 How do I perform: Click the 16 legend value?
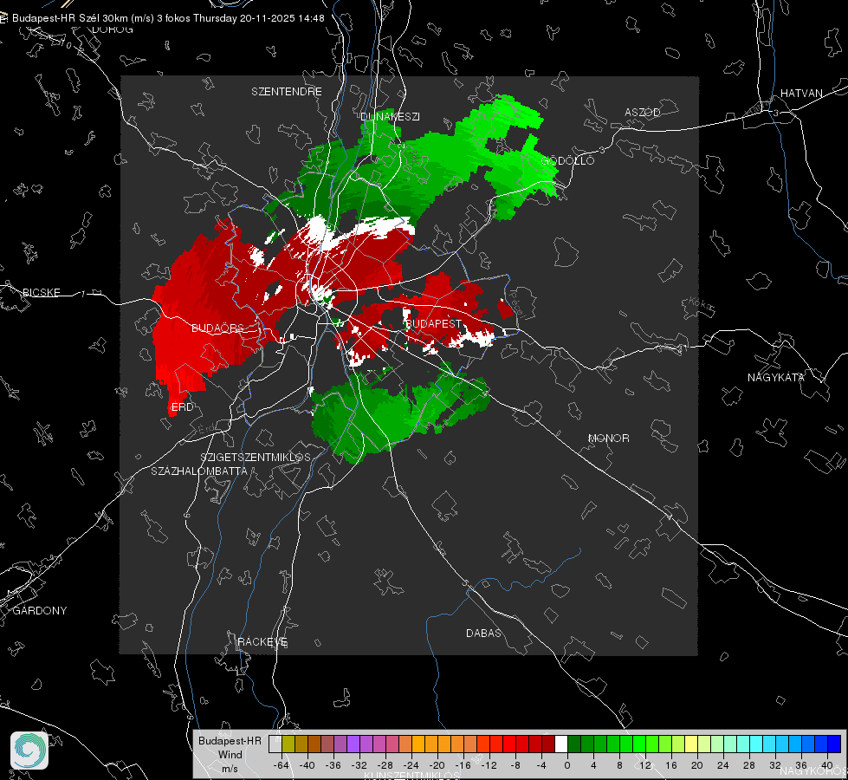tap(671, 765)
